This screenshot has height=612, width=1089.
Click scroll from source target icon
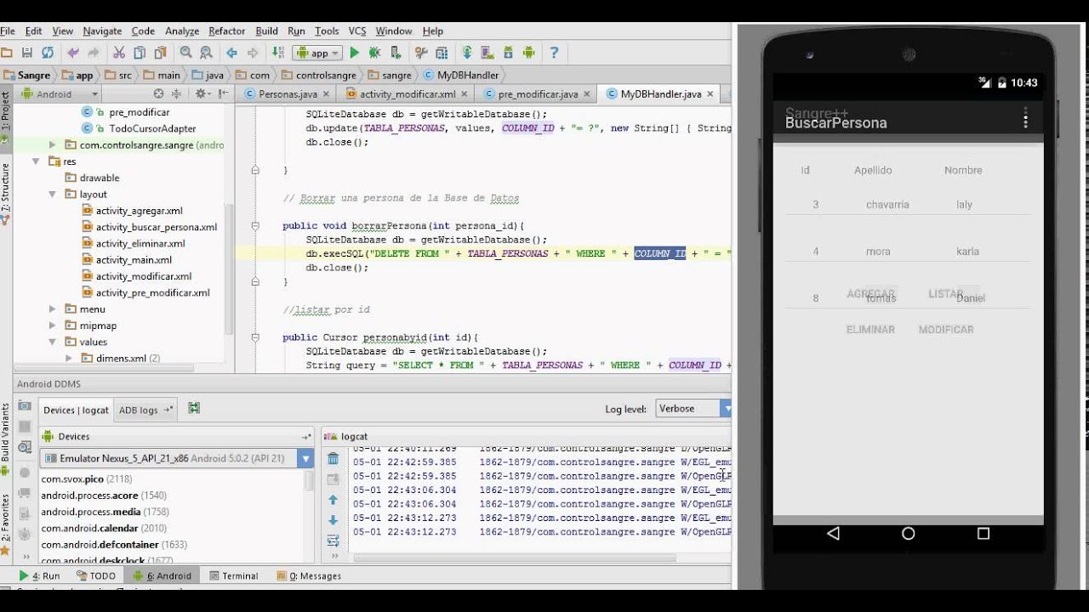click(158, 93)
